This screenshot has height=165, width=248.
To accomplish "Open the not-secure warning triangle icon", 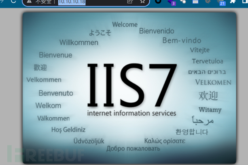I will [29, 2].
